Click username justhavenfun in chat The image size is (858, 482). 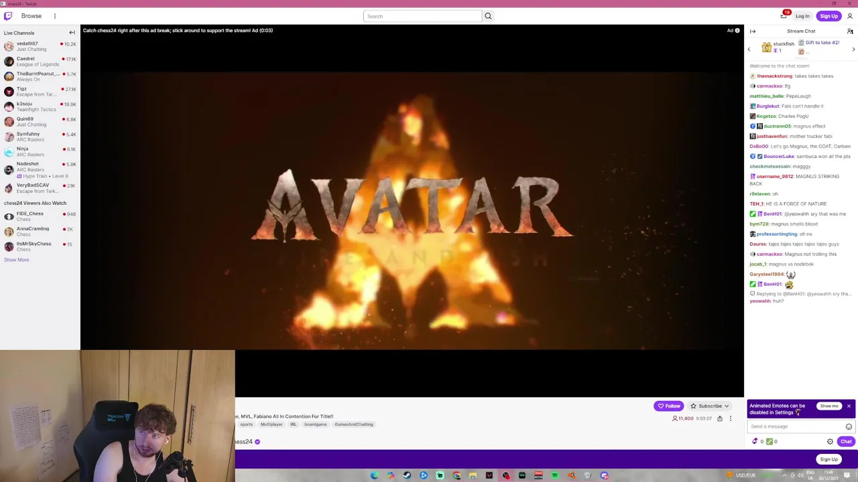pos(772,137)
